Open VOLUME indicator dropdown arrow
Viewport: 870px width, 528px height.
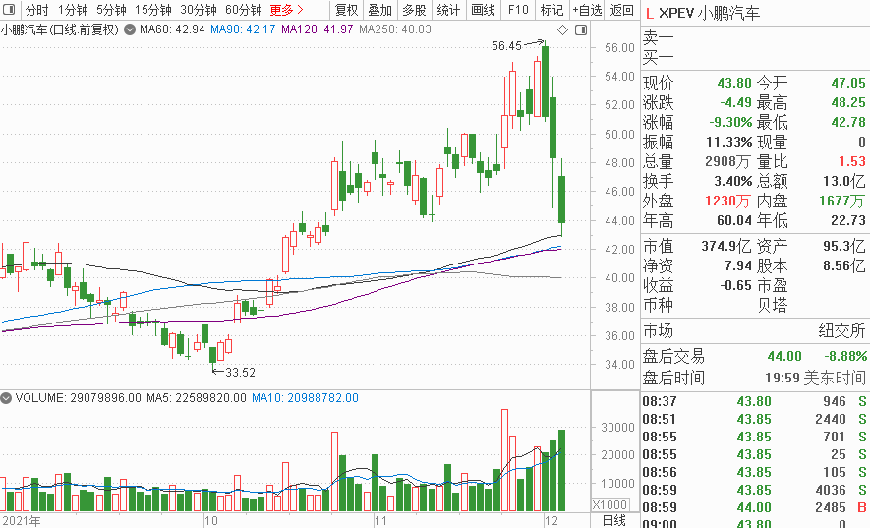6,398
